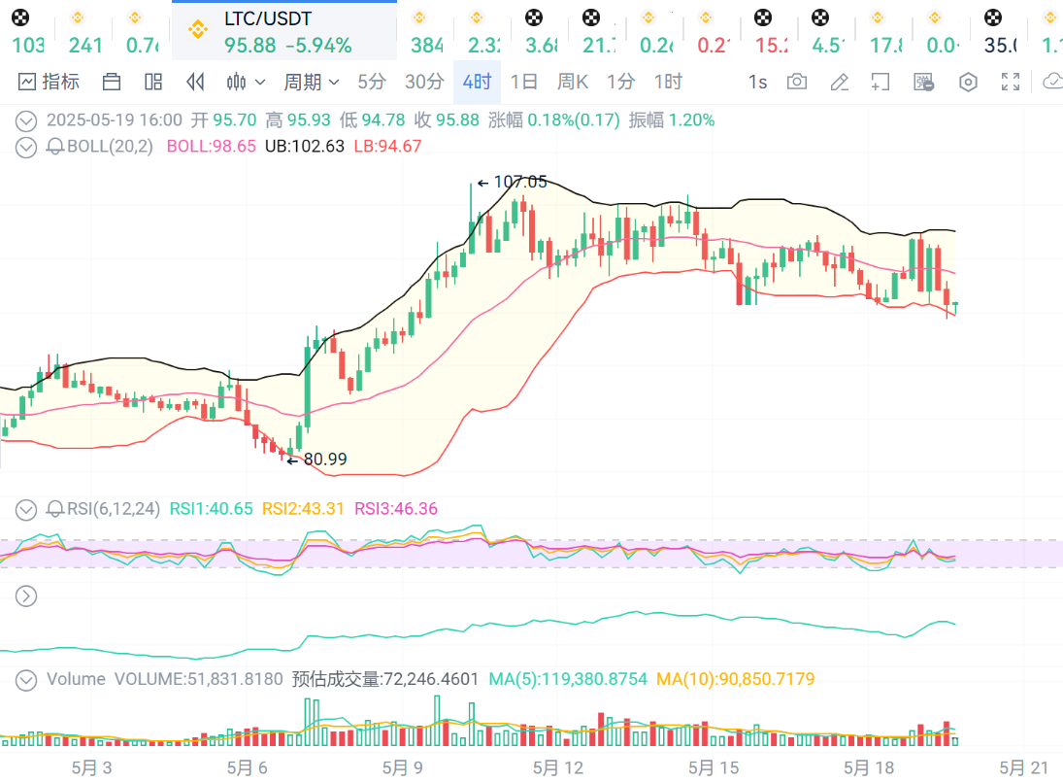The width and height of the screenshot is (1063, 782).
Task: Click the double-left rewind replay icon
Action: (x=195, y=82)
